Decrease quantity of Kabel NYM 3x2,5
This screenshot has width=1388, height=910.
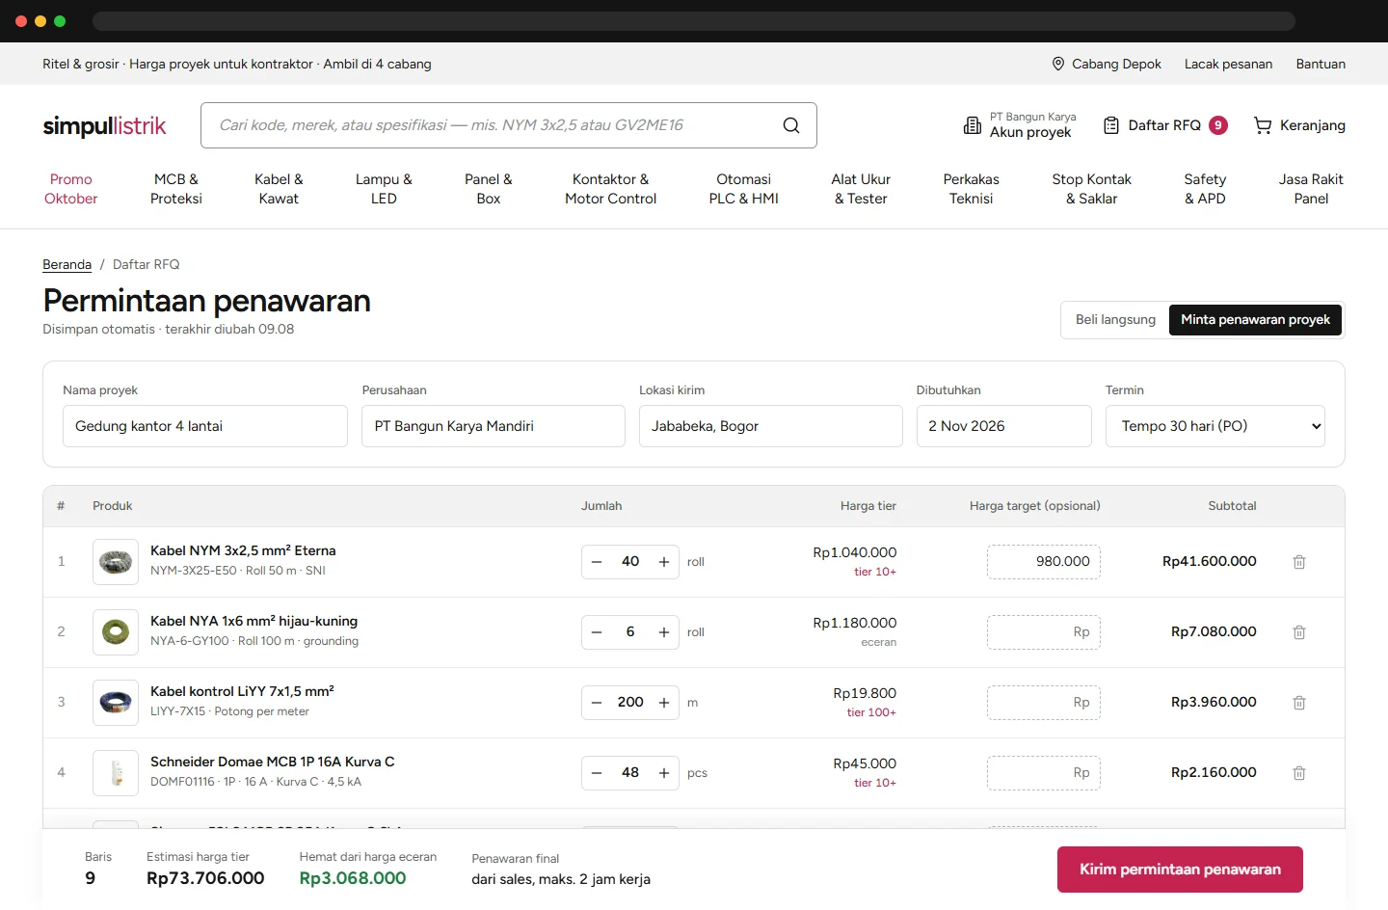tap(597, 562)
